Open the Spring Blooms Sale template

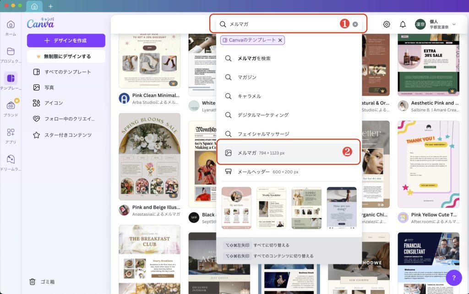point(150,157)
